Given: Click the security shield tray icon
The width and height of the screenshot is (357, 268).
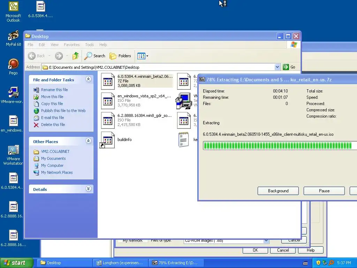Looking at the screenshot, I should point(318,263).
